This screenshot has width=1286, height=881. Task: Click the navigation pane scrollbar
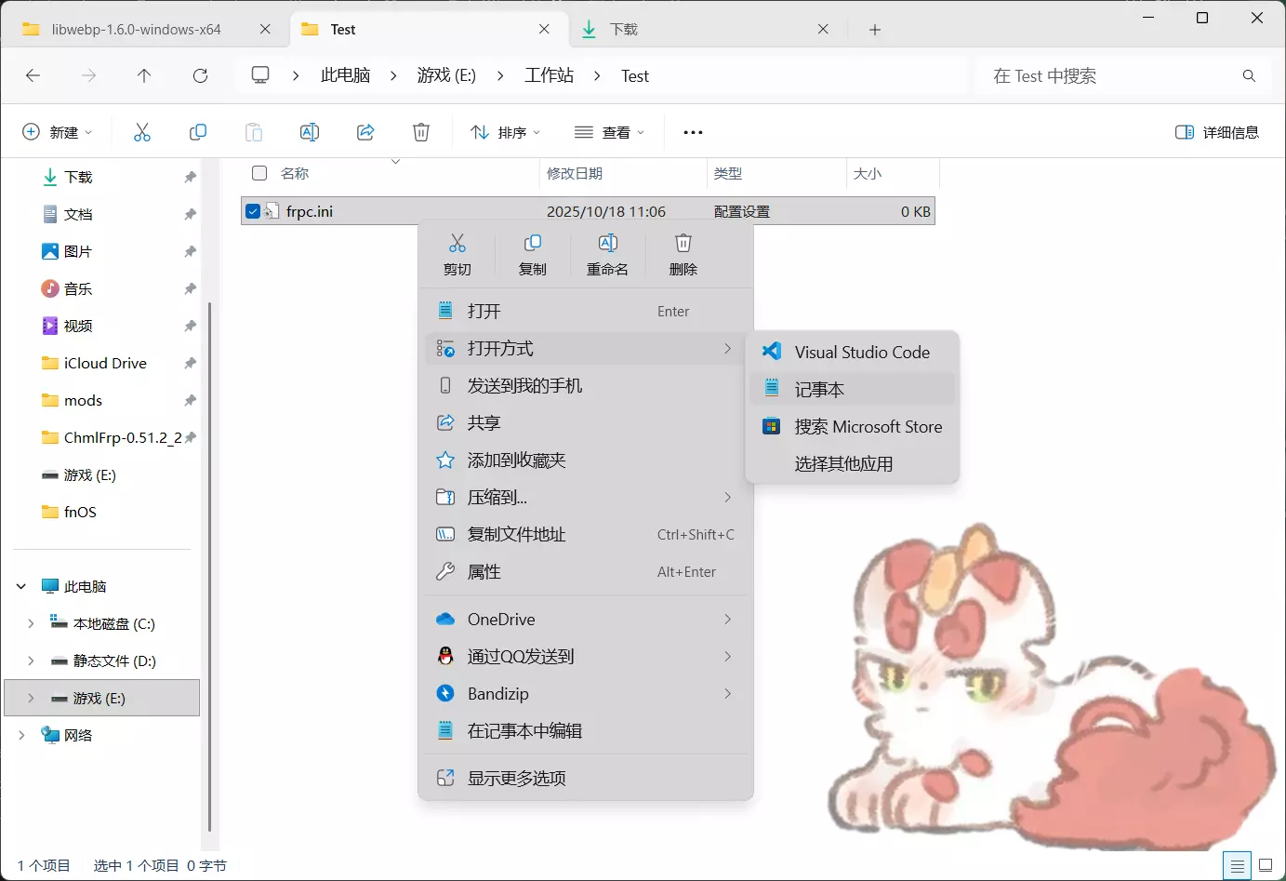(x=209, y=567)
